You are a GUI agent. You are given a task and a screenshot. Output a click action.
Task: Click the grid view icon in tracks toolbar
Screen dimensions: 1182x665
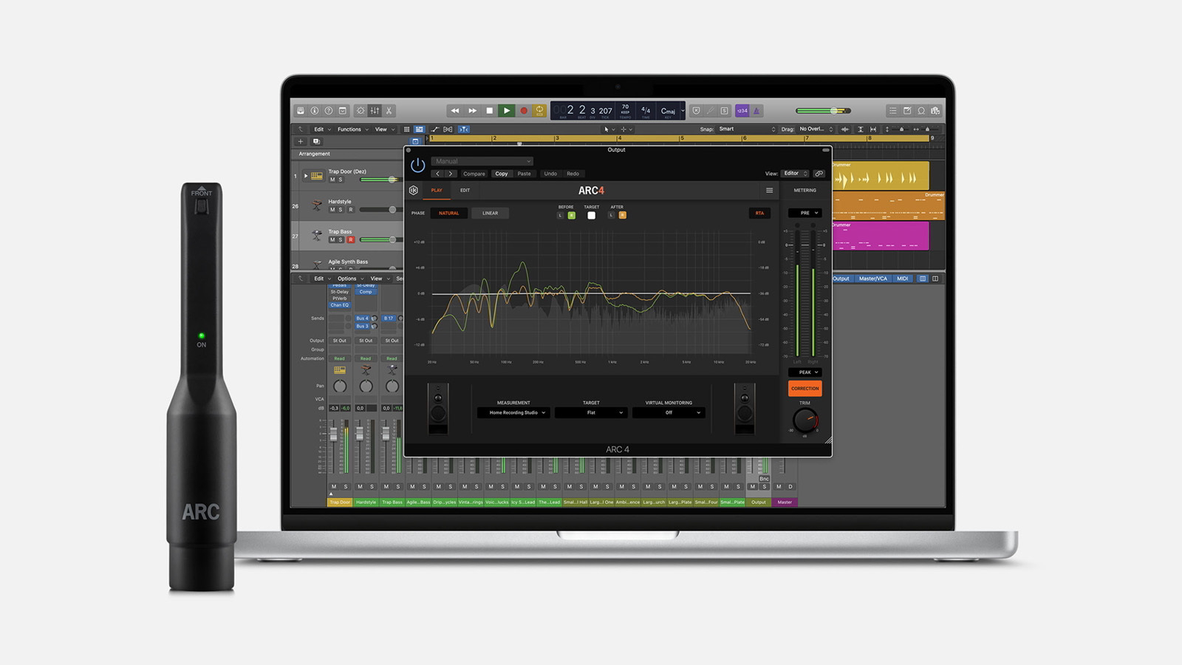406,129
